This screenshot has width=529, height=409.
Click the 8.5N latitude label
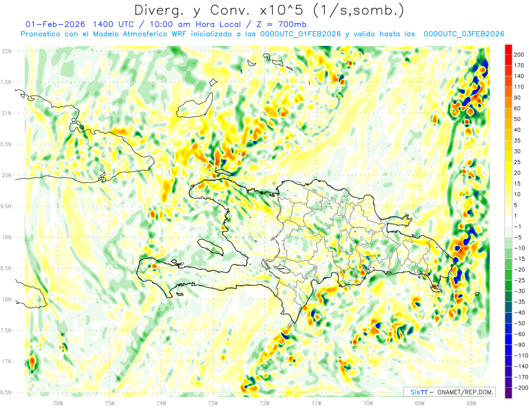click(x=7, y=268)
